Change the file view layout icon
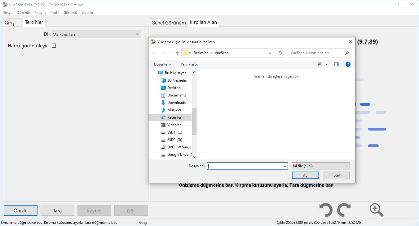 pos(320,64)
